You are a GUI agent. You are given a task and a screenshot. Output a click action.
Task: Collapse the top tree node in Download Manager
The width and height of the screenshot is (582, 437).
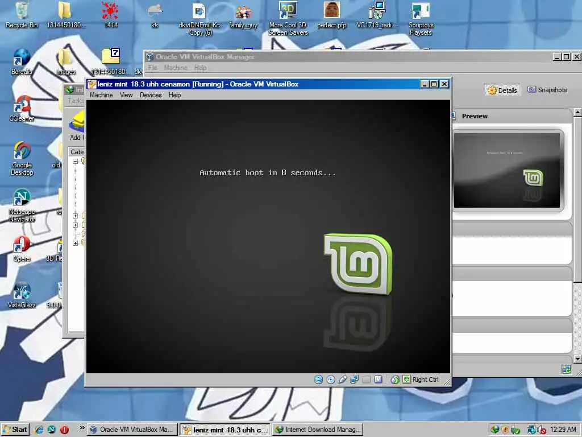(75, 161)
